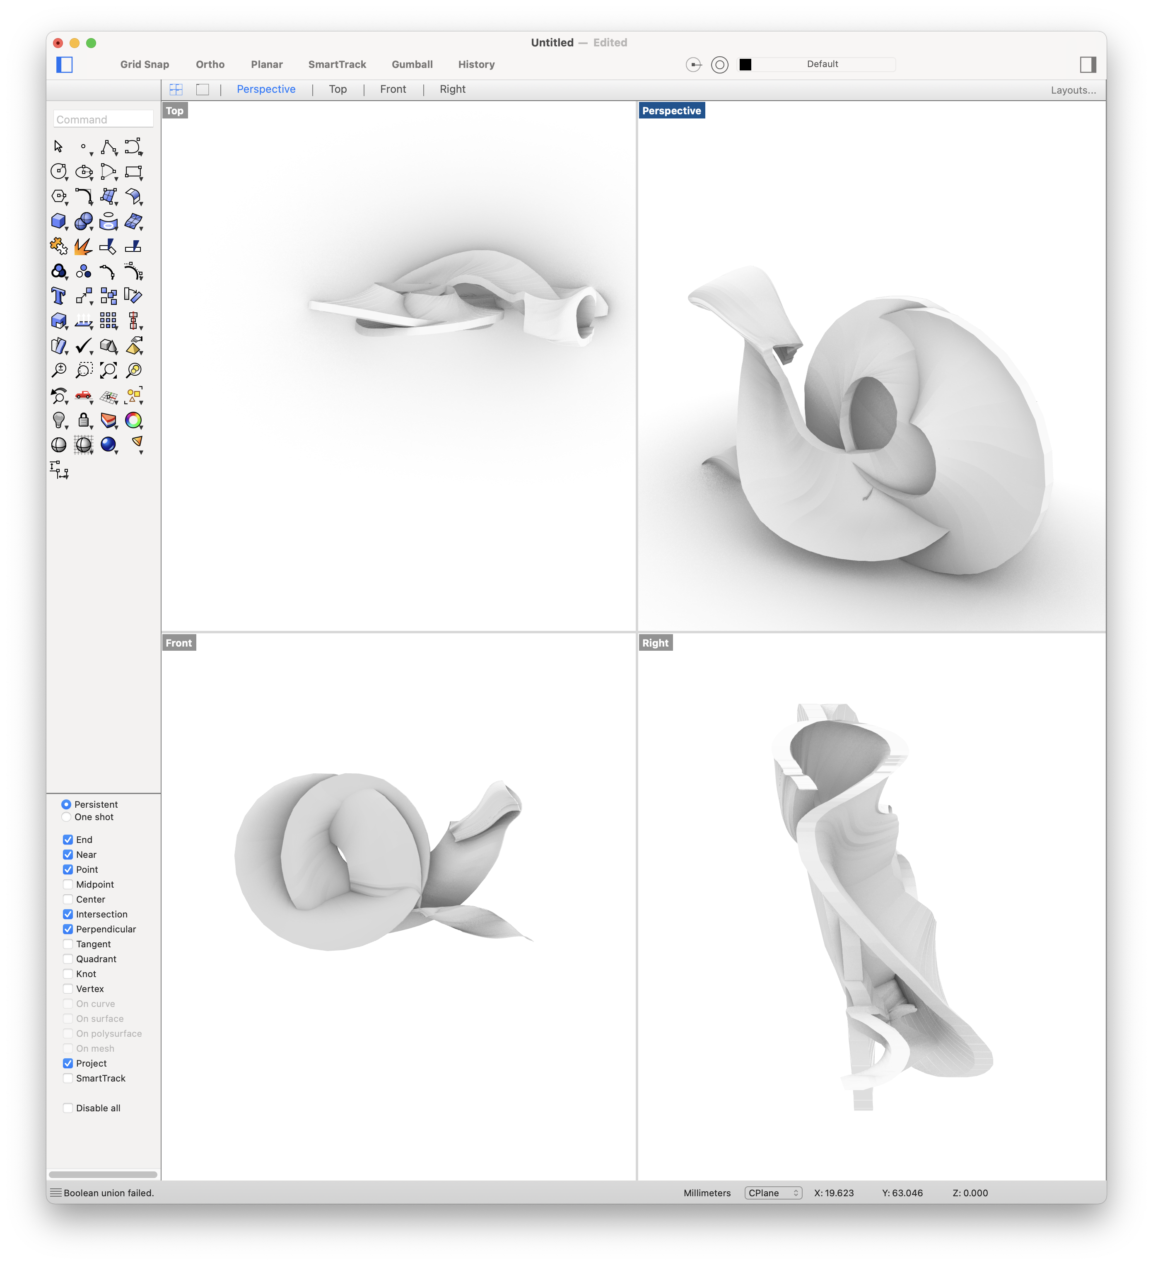This screenshot has height=1265, width=1153.
Task: Click inside the Command input field
Action: click(x=103, y=118)
